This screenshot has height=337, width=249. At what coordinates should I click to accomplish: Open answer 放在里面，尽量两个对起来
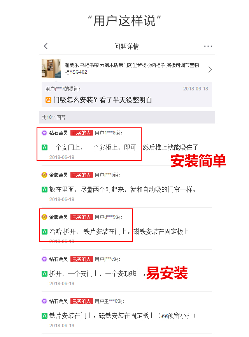coord(122,190)
